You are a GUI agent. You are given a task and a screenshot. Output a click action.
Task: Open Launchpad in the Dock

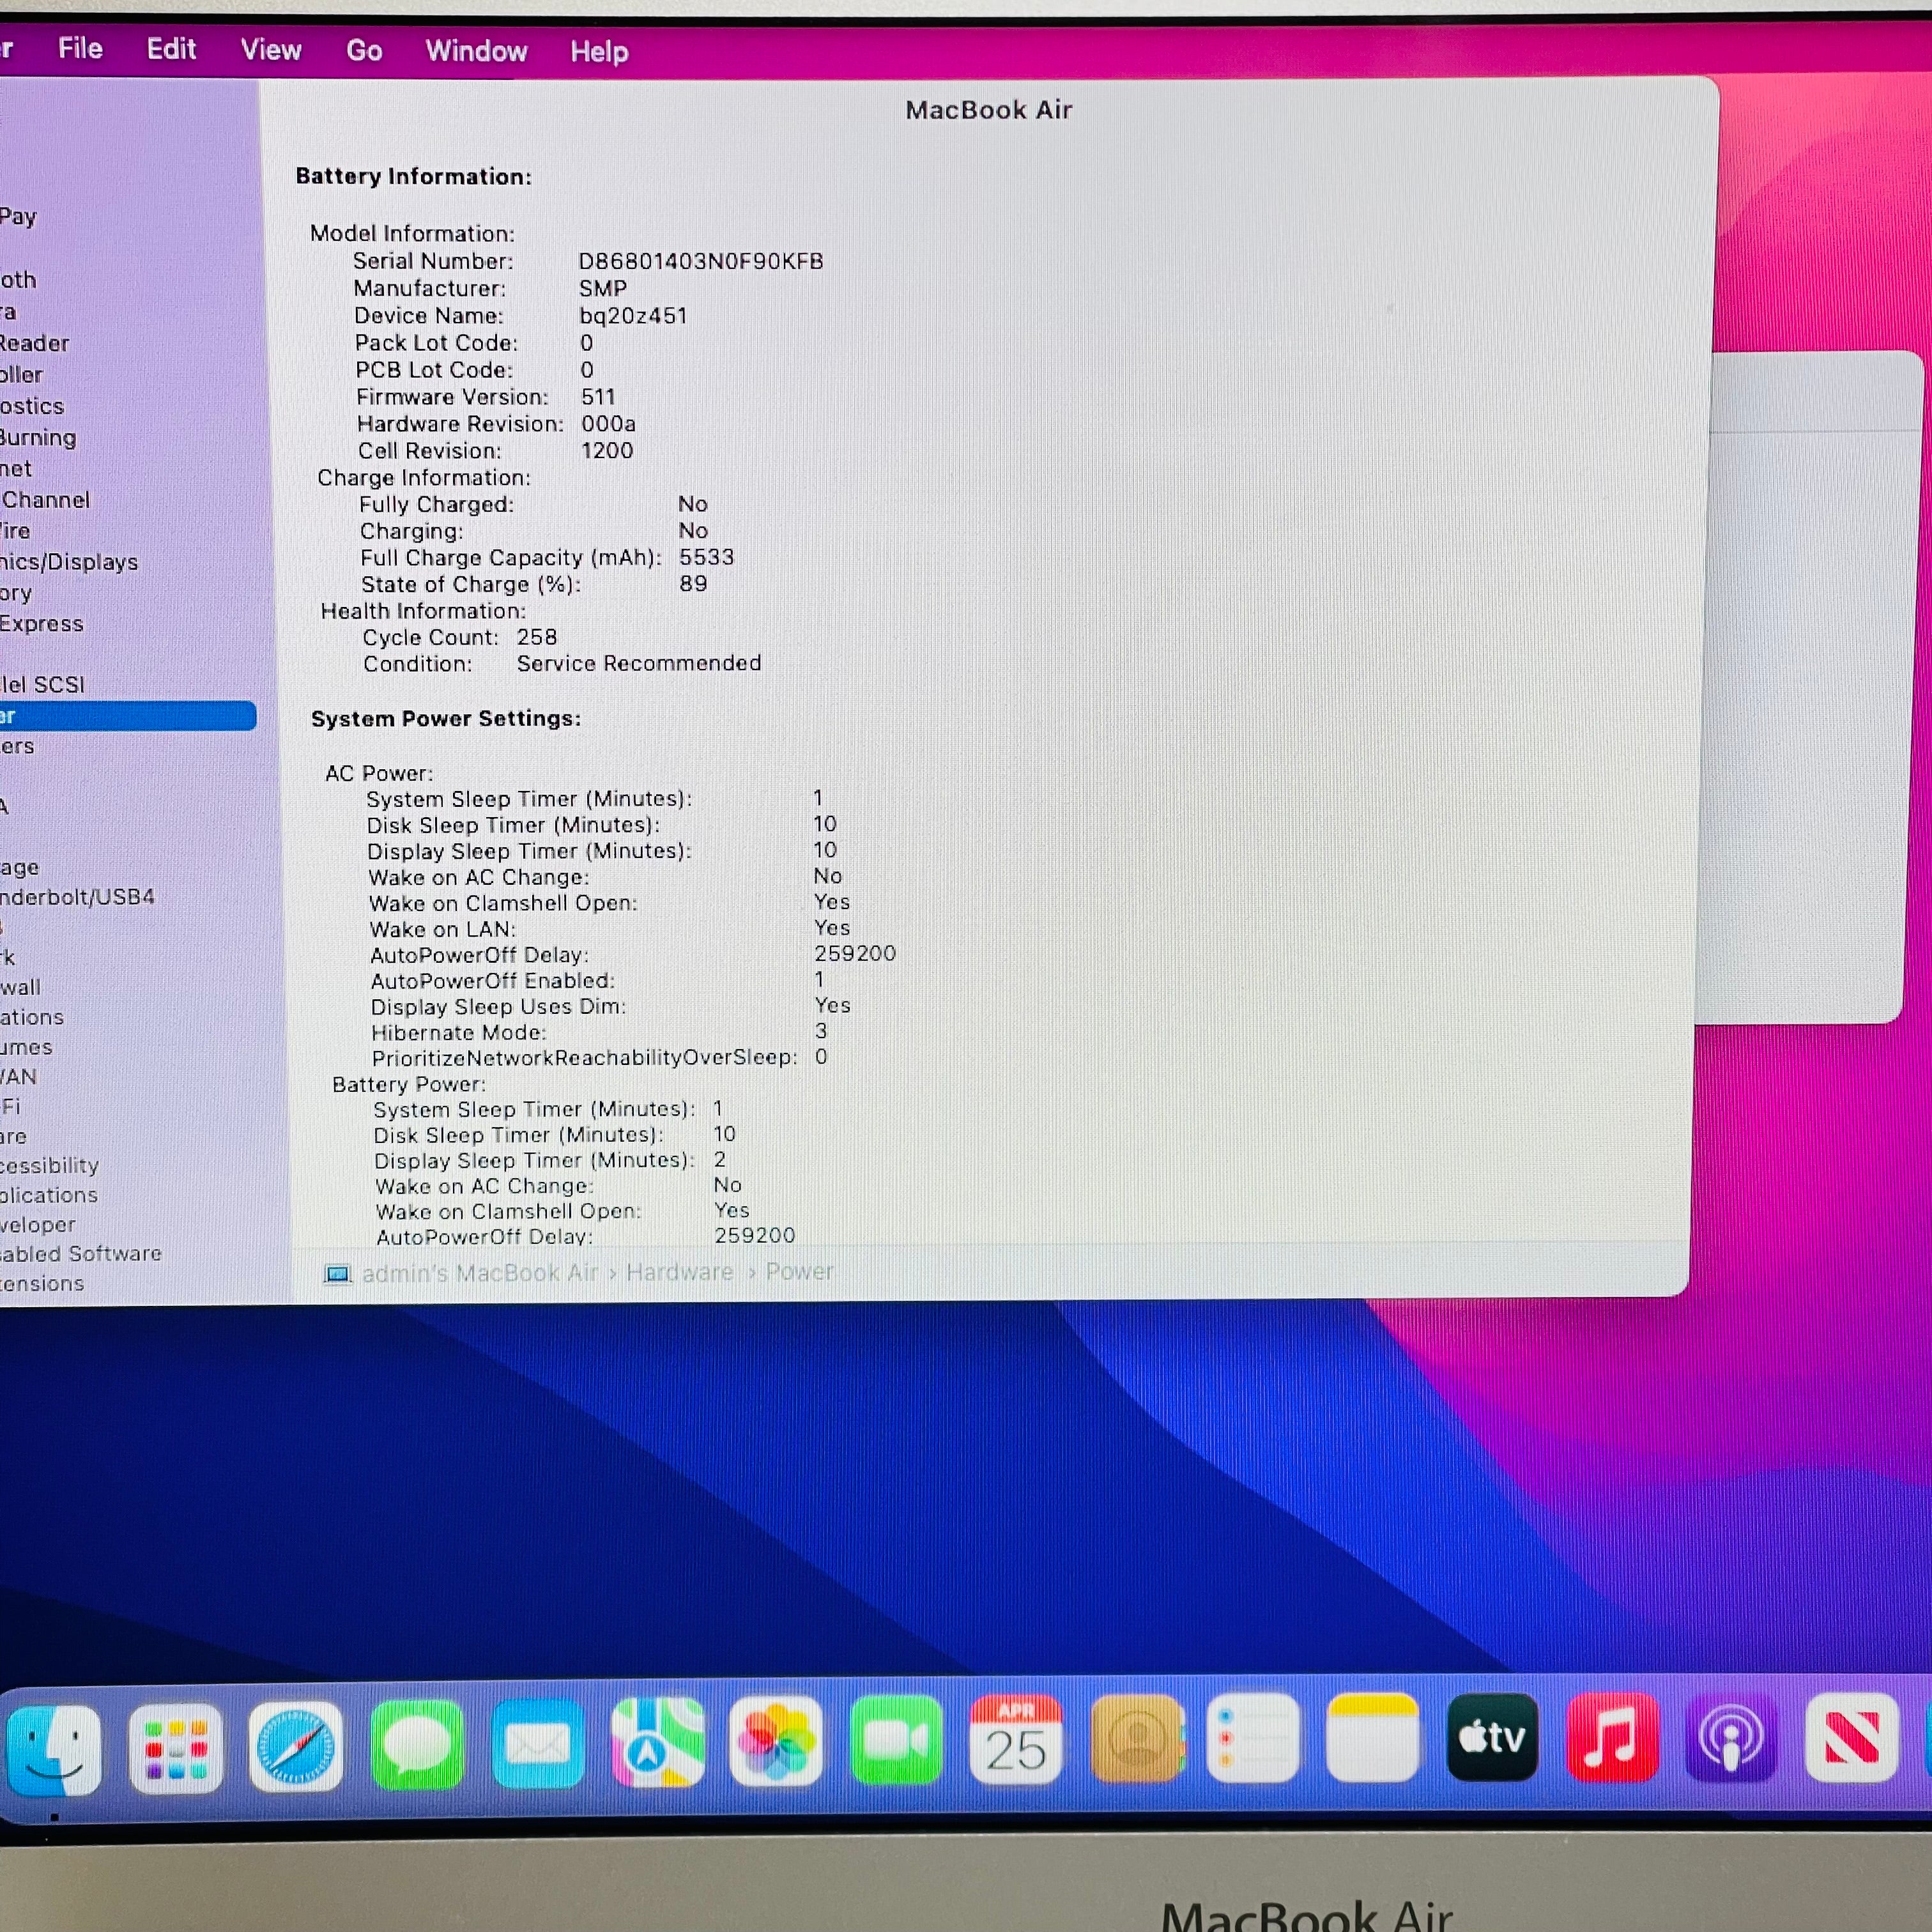click(x=176, y=1749)
